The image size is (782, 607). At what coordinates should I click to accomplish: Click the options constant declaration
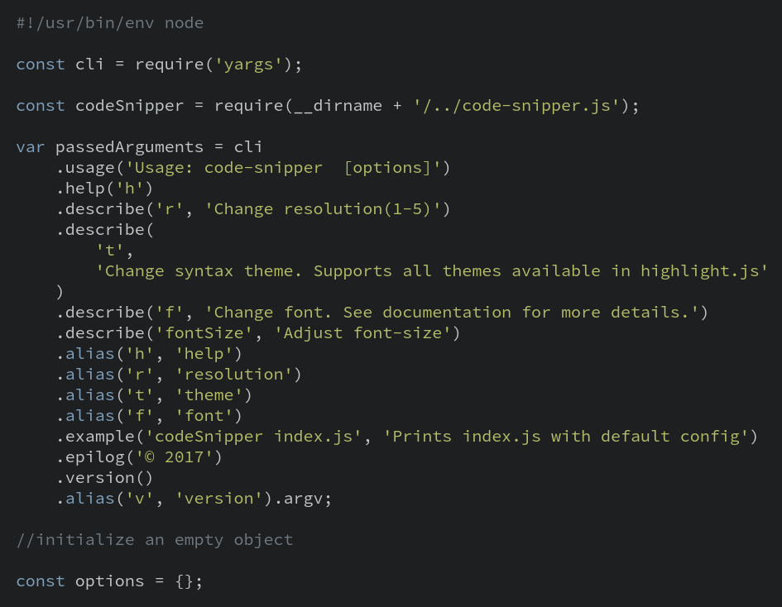pyautogui.click(x=109, y=581)
